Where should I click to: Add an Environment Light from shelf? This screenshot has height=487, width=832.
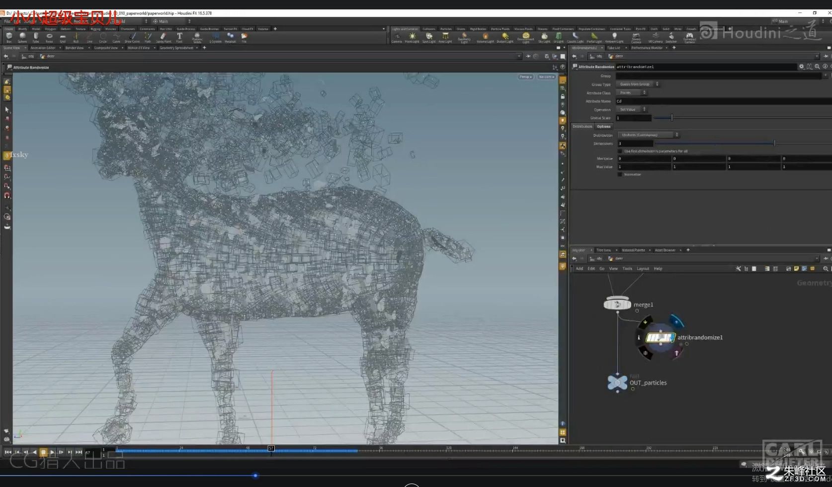coord(525,38)
